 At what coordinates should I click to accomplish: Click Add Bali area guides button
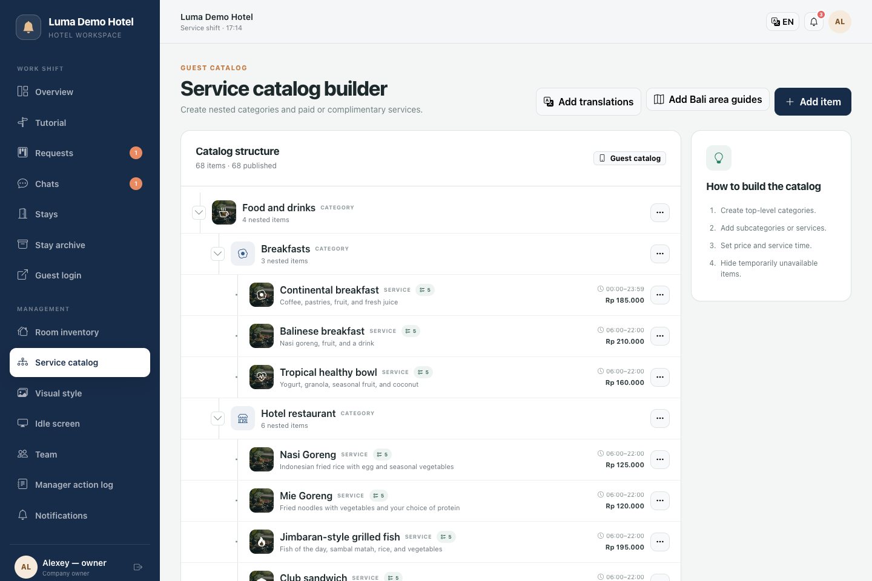click(708, 99)
